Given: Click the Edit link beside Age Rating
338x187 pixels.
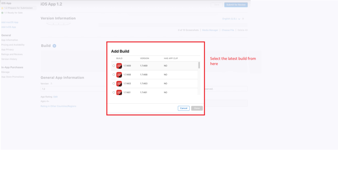Looking at the screenshot, I should (x=55, y=97).
